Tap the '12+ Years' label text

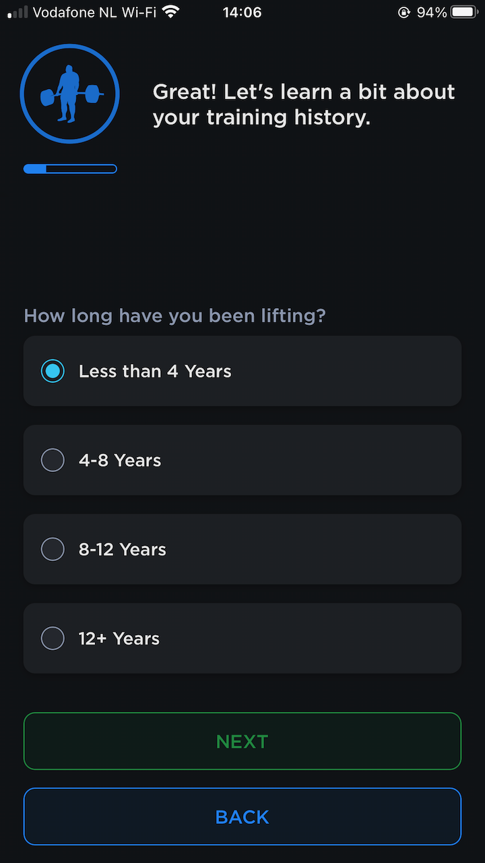tap(119, 638)
